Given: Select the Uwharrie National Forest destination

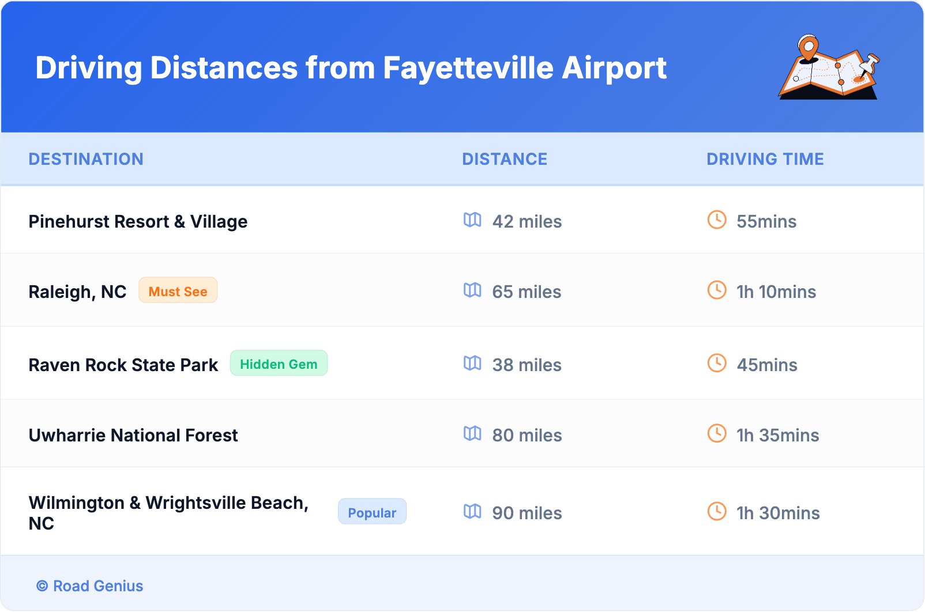Looking at the screenshot, I should pos(133,436).
